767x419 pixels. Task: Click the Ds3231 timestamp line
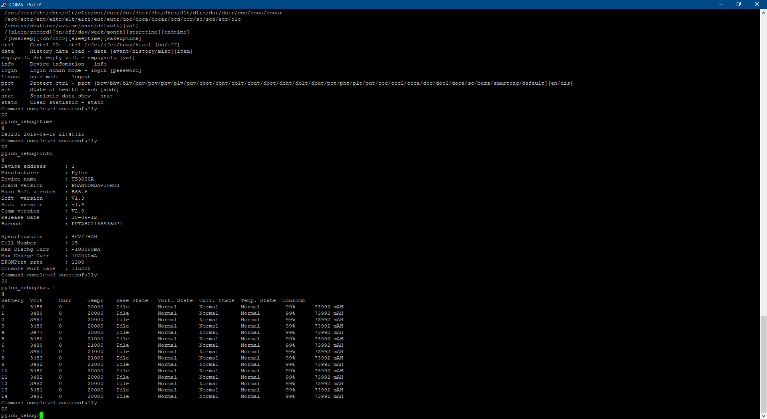click(43, 134)
